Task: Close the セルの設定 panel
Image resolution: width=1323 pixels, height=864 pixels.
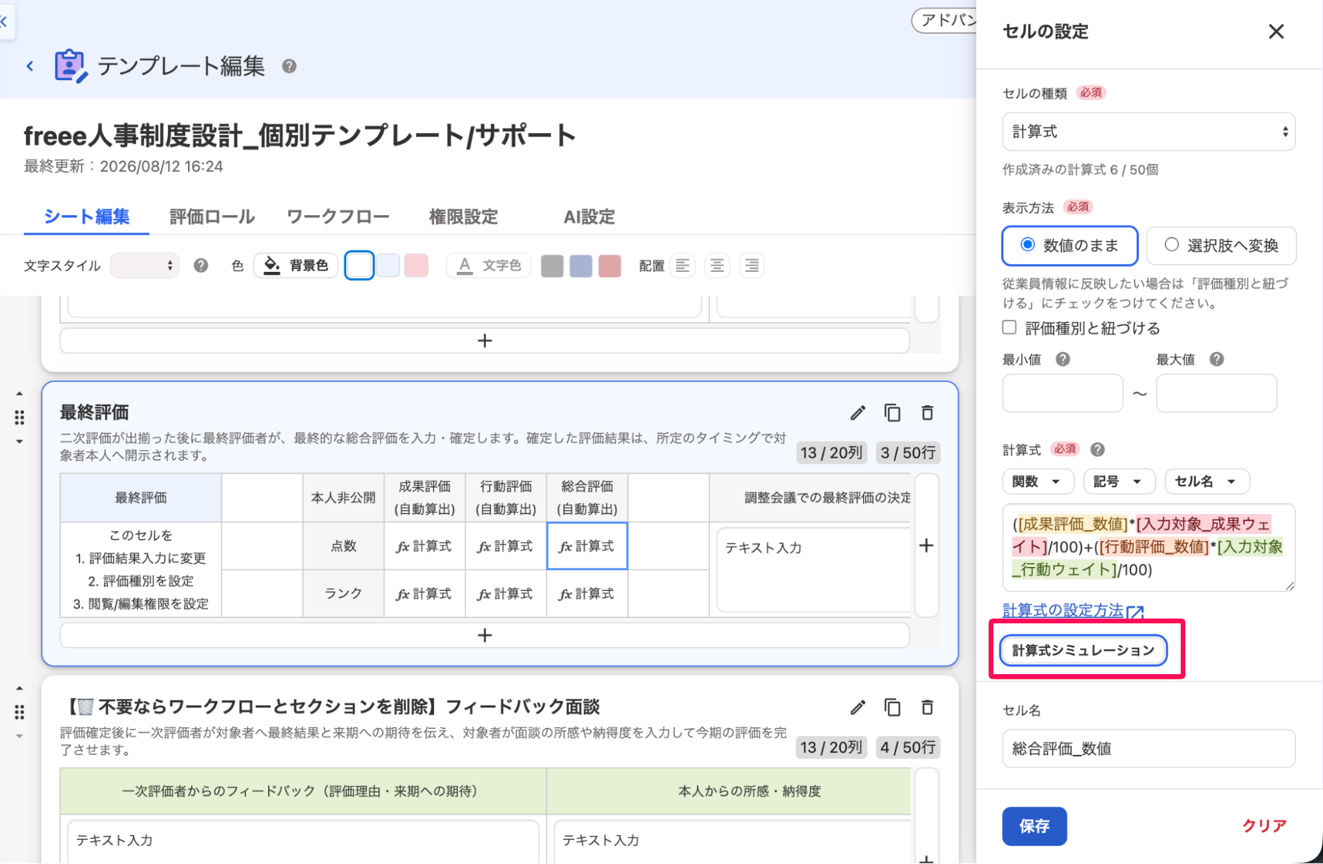Action: pos(1276,31)
